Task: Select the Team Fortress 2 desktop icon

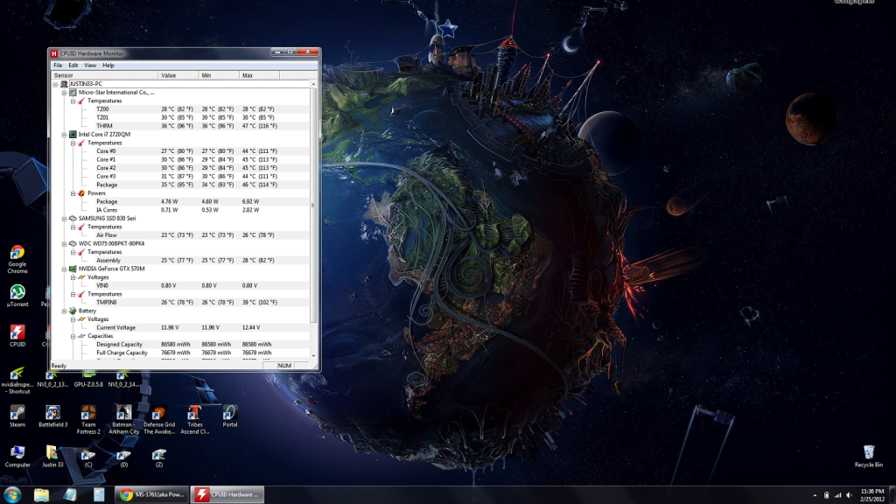Action: coord(88,419)
